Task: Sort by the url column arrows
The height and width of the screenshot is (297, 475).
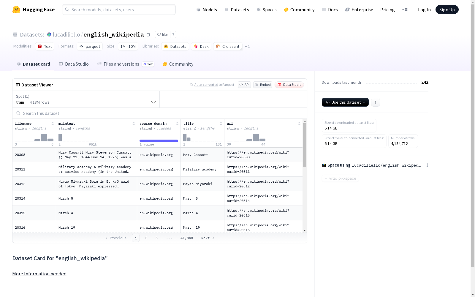Action: click(299, 124)
